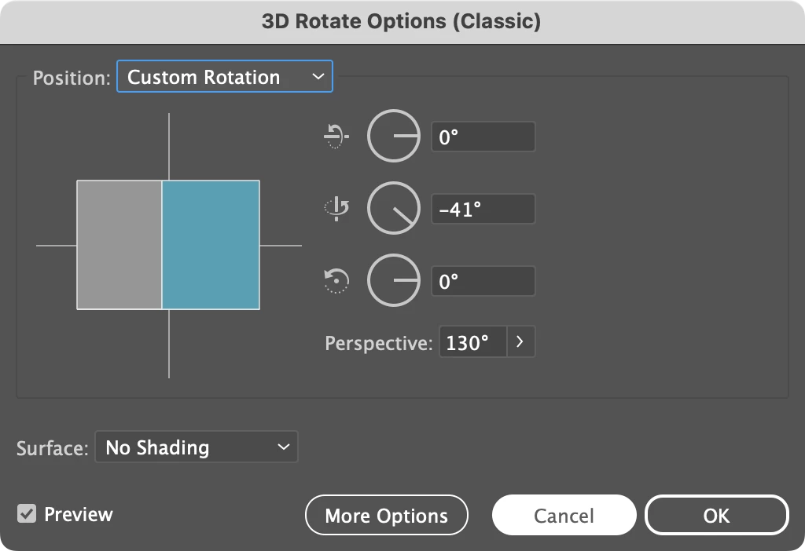Expand the Perspective slider arrow
This screenshot has height=551, width=805.
click(x=520, y=342)
